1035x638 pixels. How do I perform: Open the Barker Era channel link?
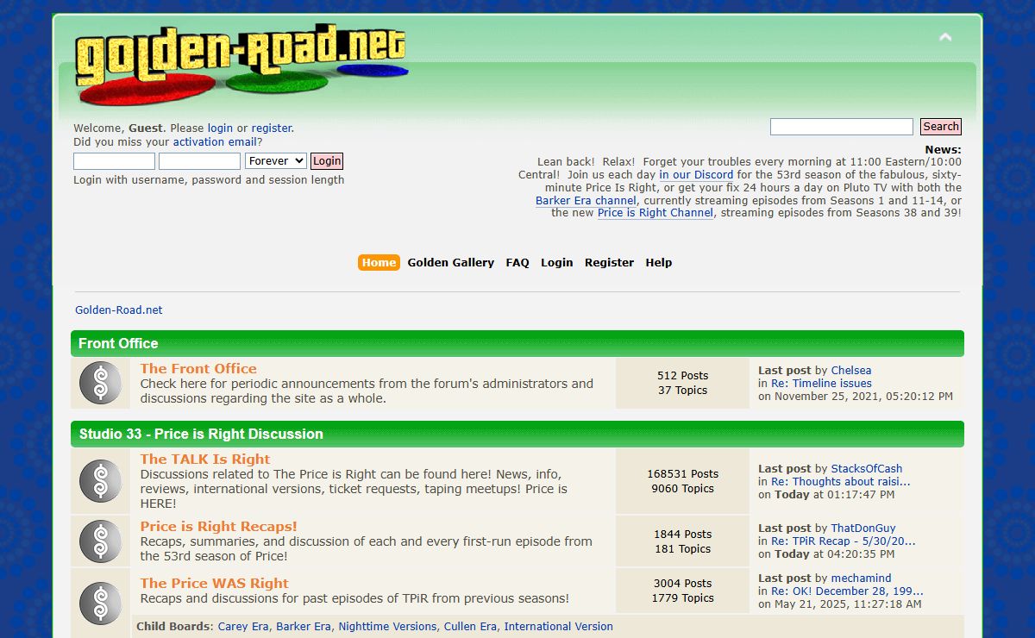586,201
